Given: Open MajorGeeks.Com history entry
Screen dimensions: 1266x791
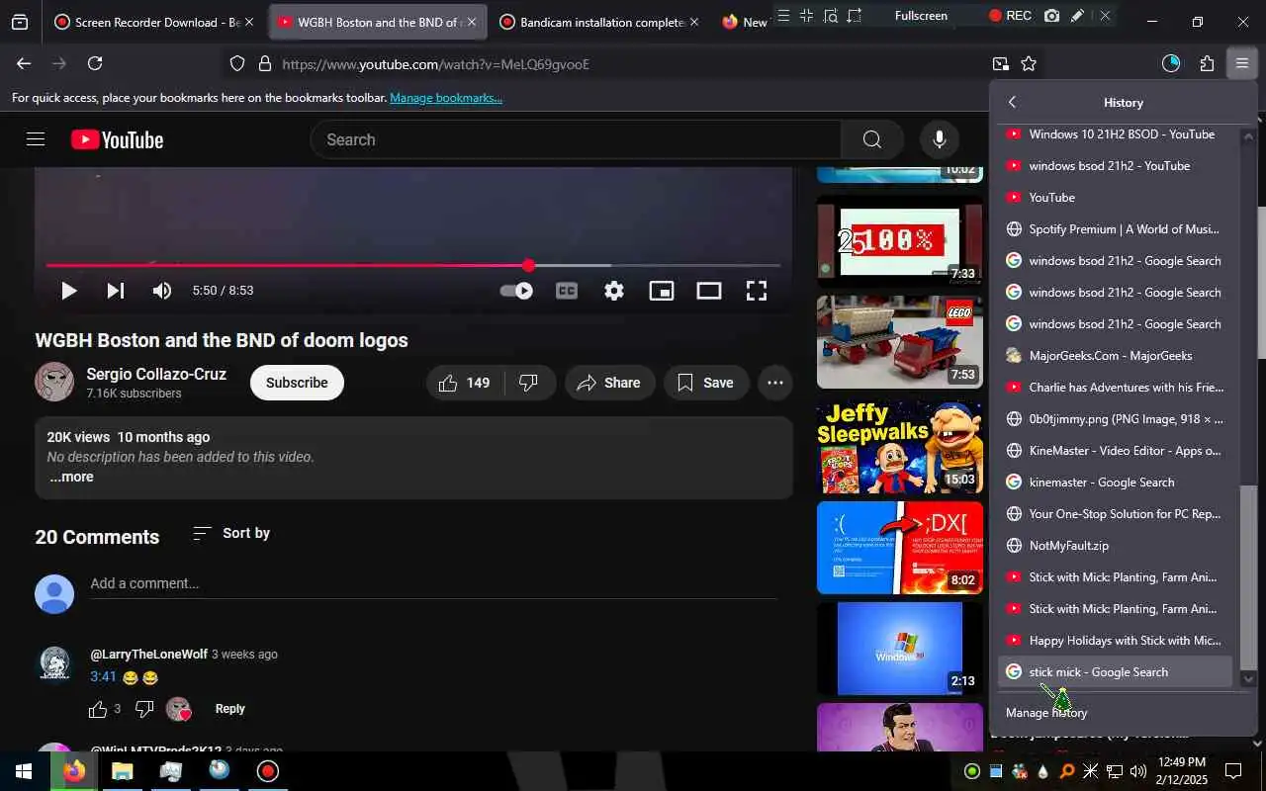Looking at the screenshot, I should point(1116,355).
